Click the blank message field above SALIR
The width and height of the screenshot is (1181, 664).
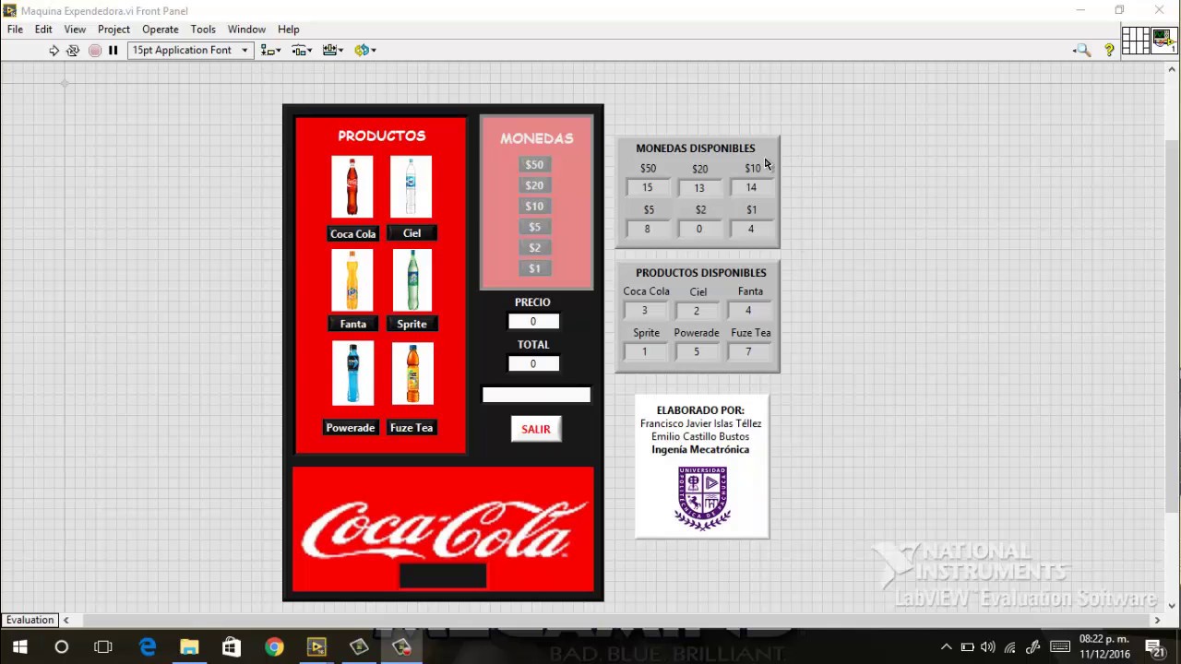click(x=536, y=395)
